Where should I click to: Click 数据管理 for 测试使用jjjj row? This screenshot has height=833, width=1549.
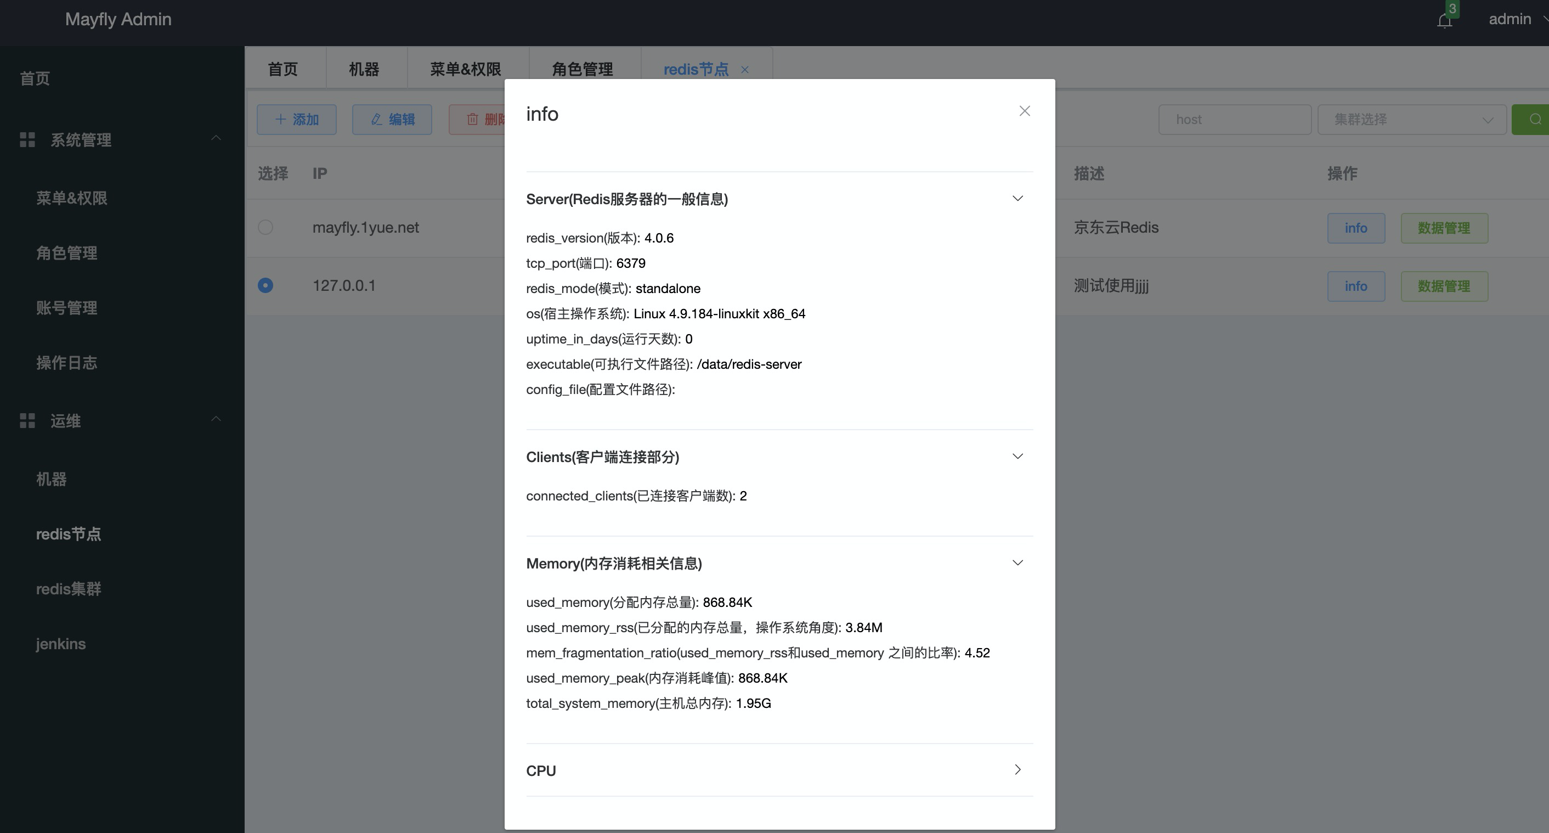(1444, 286)
